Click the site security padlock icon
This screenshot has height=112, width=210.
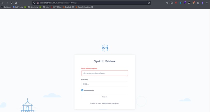point(38,3)
